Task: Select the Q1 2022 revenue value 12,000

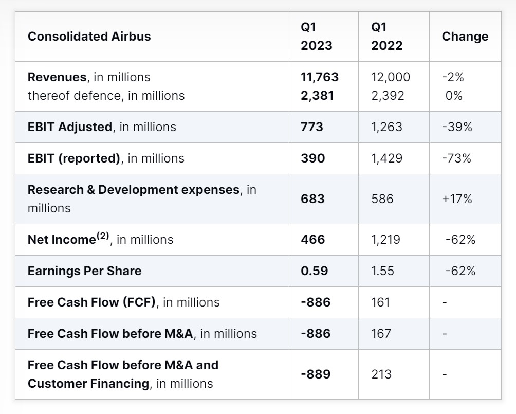Action: click(x=391, y=77)
